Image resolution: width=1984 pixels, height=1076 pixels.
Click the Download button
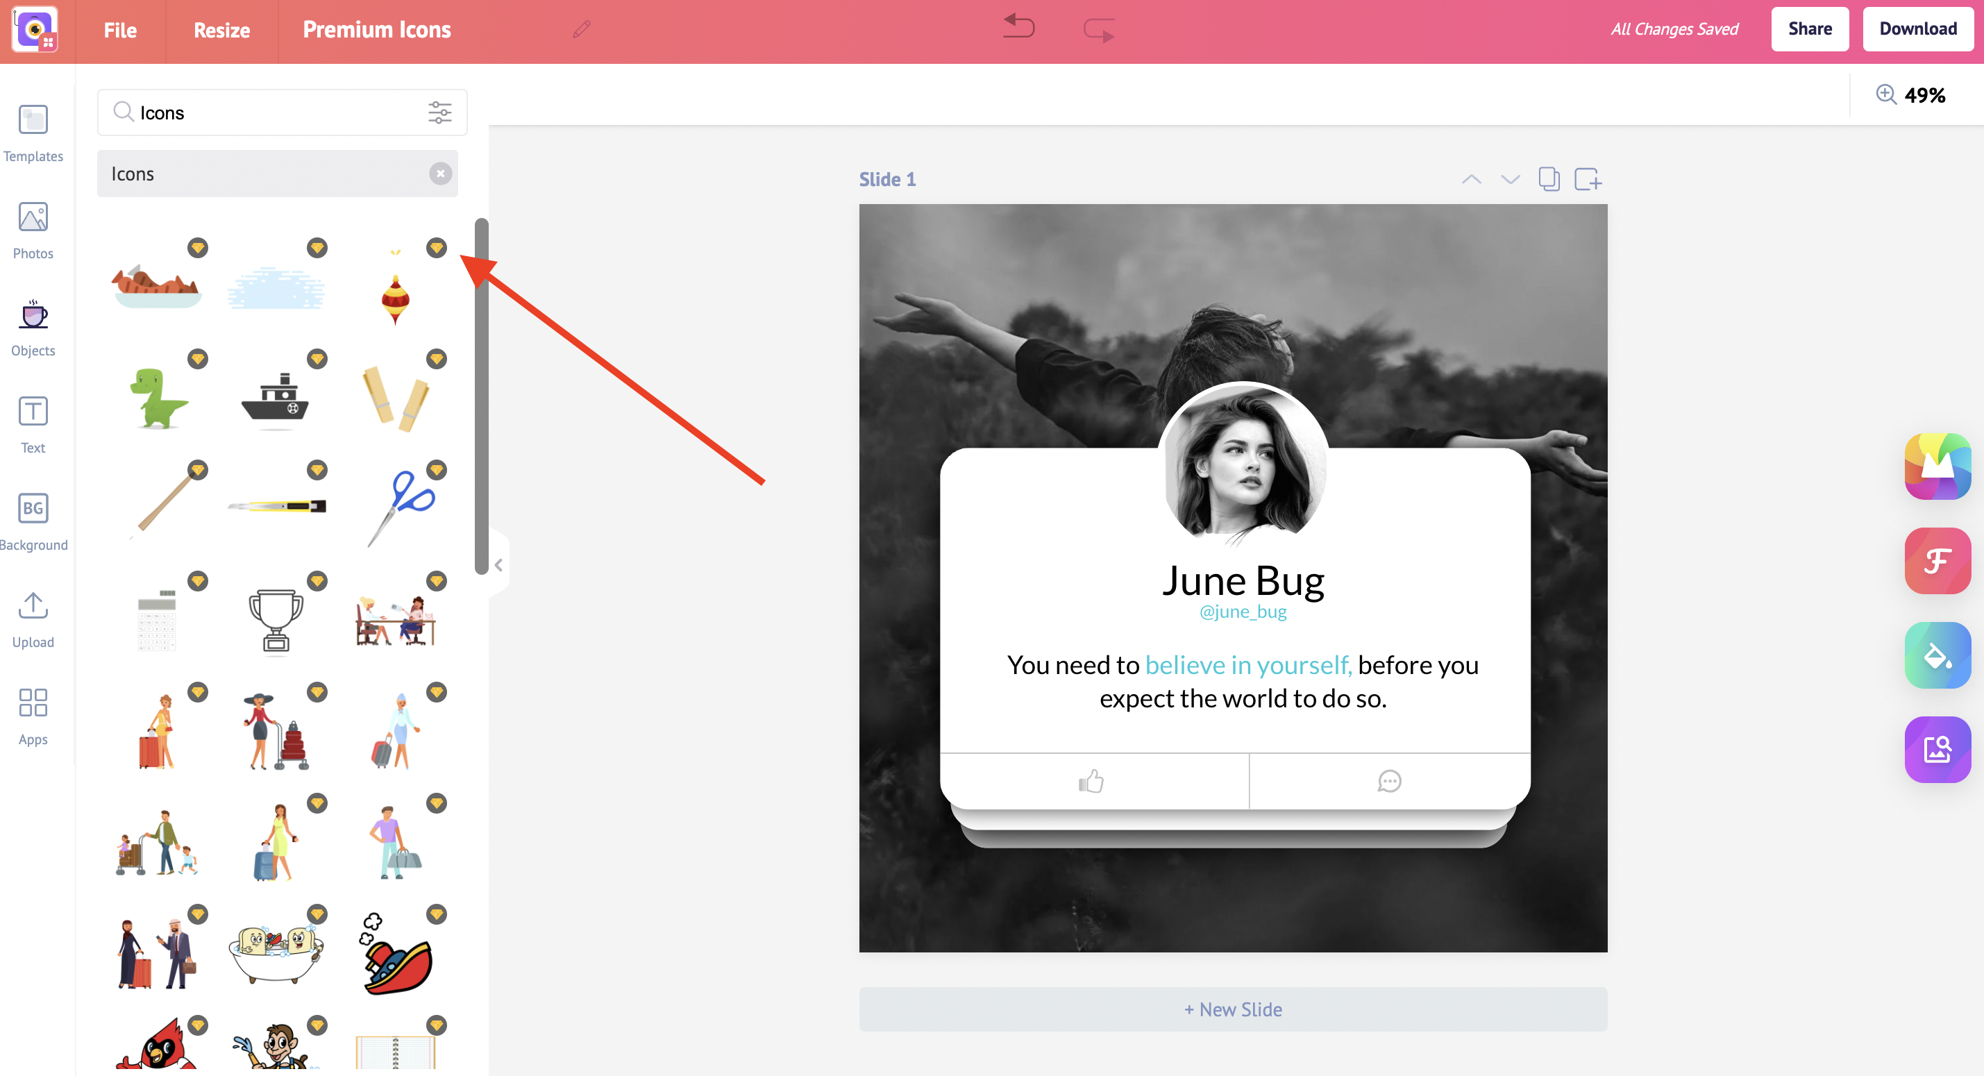coord(1917,29)
